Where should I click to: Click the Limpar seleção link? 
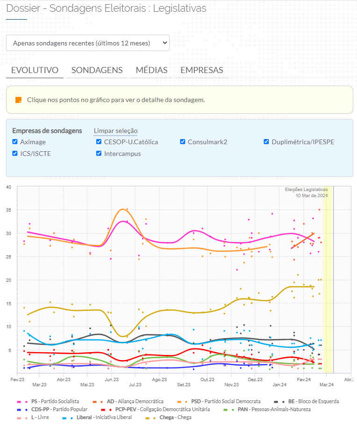[x=115, y=131]
